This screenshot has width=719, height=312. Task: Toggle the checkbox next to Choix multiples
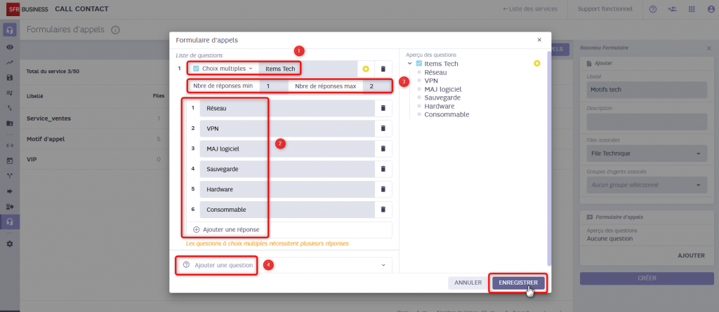click(196, 69)
